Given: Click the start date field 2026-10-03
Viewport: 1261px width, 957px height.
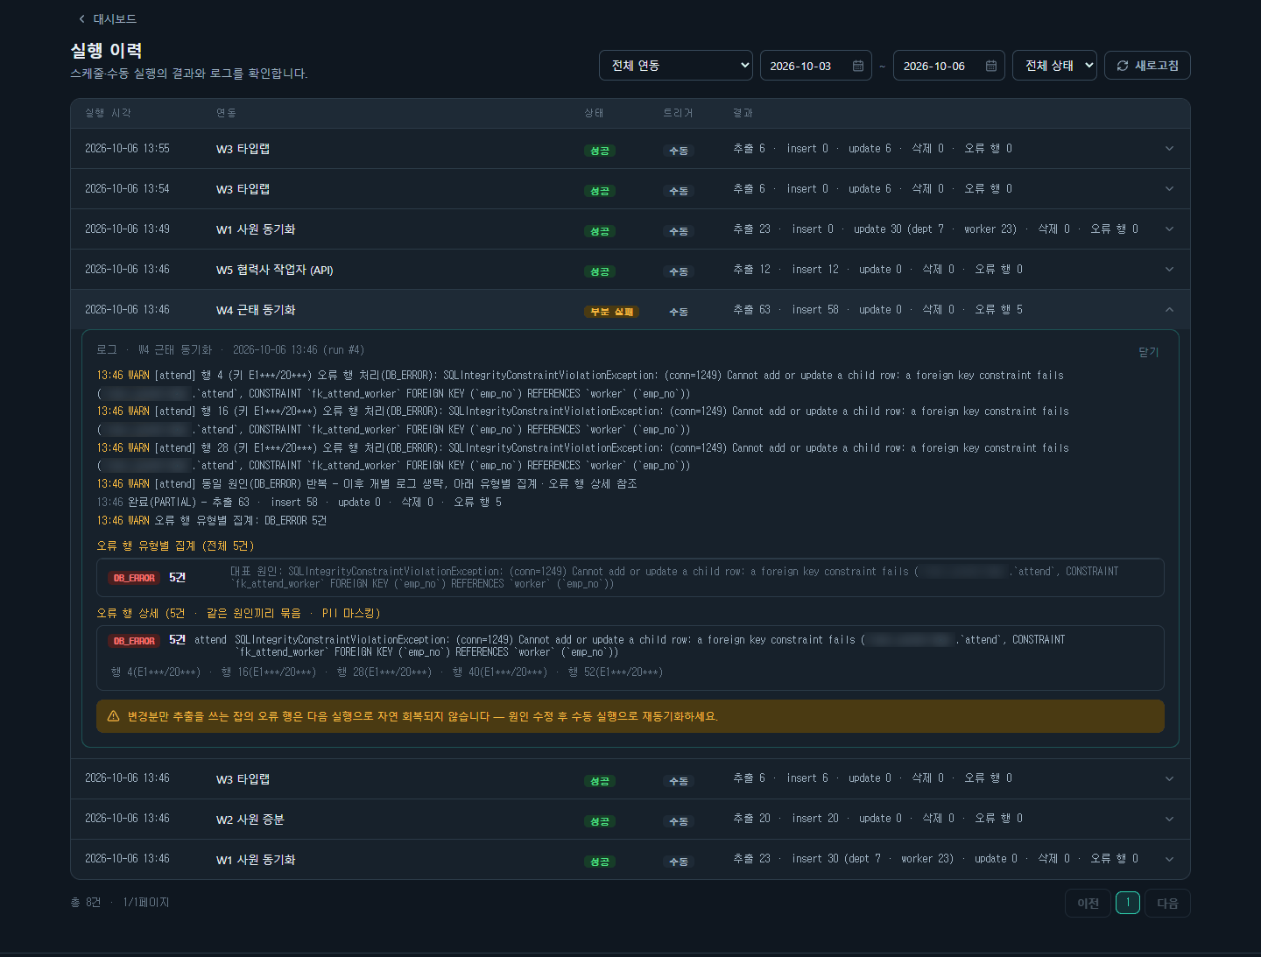Looking at the screenshot, I should 816,66.
